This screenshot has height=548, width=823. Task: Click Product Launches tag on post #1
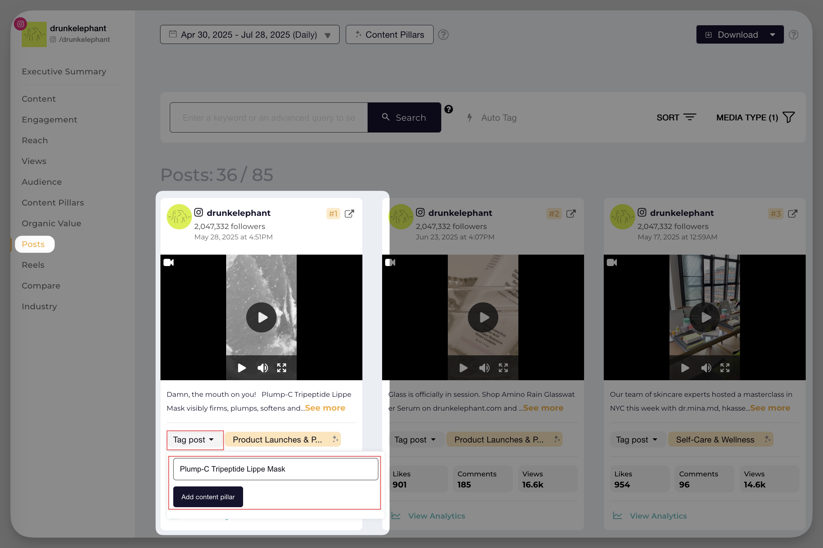click(283, 440)
